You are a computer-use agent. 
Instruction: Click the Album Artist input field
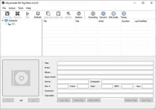(105, 77)
